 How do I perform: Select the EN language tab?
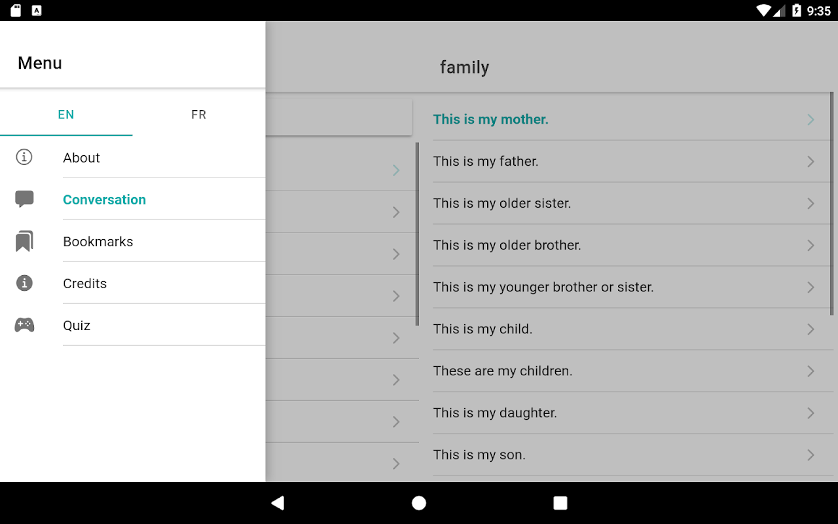coord(66,115)
